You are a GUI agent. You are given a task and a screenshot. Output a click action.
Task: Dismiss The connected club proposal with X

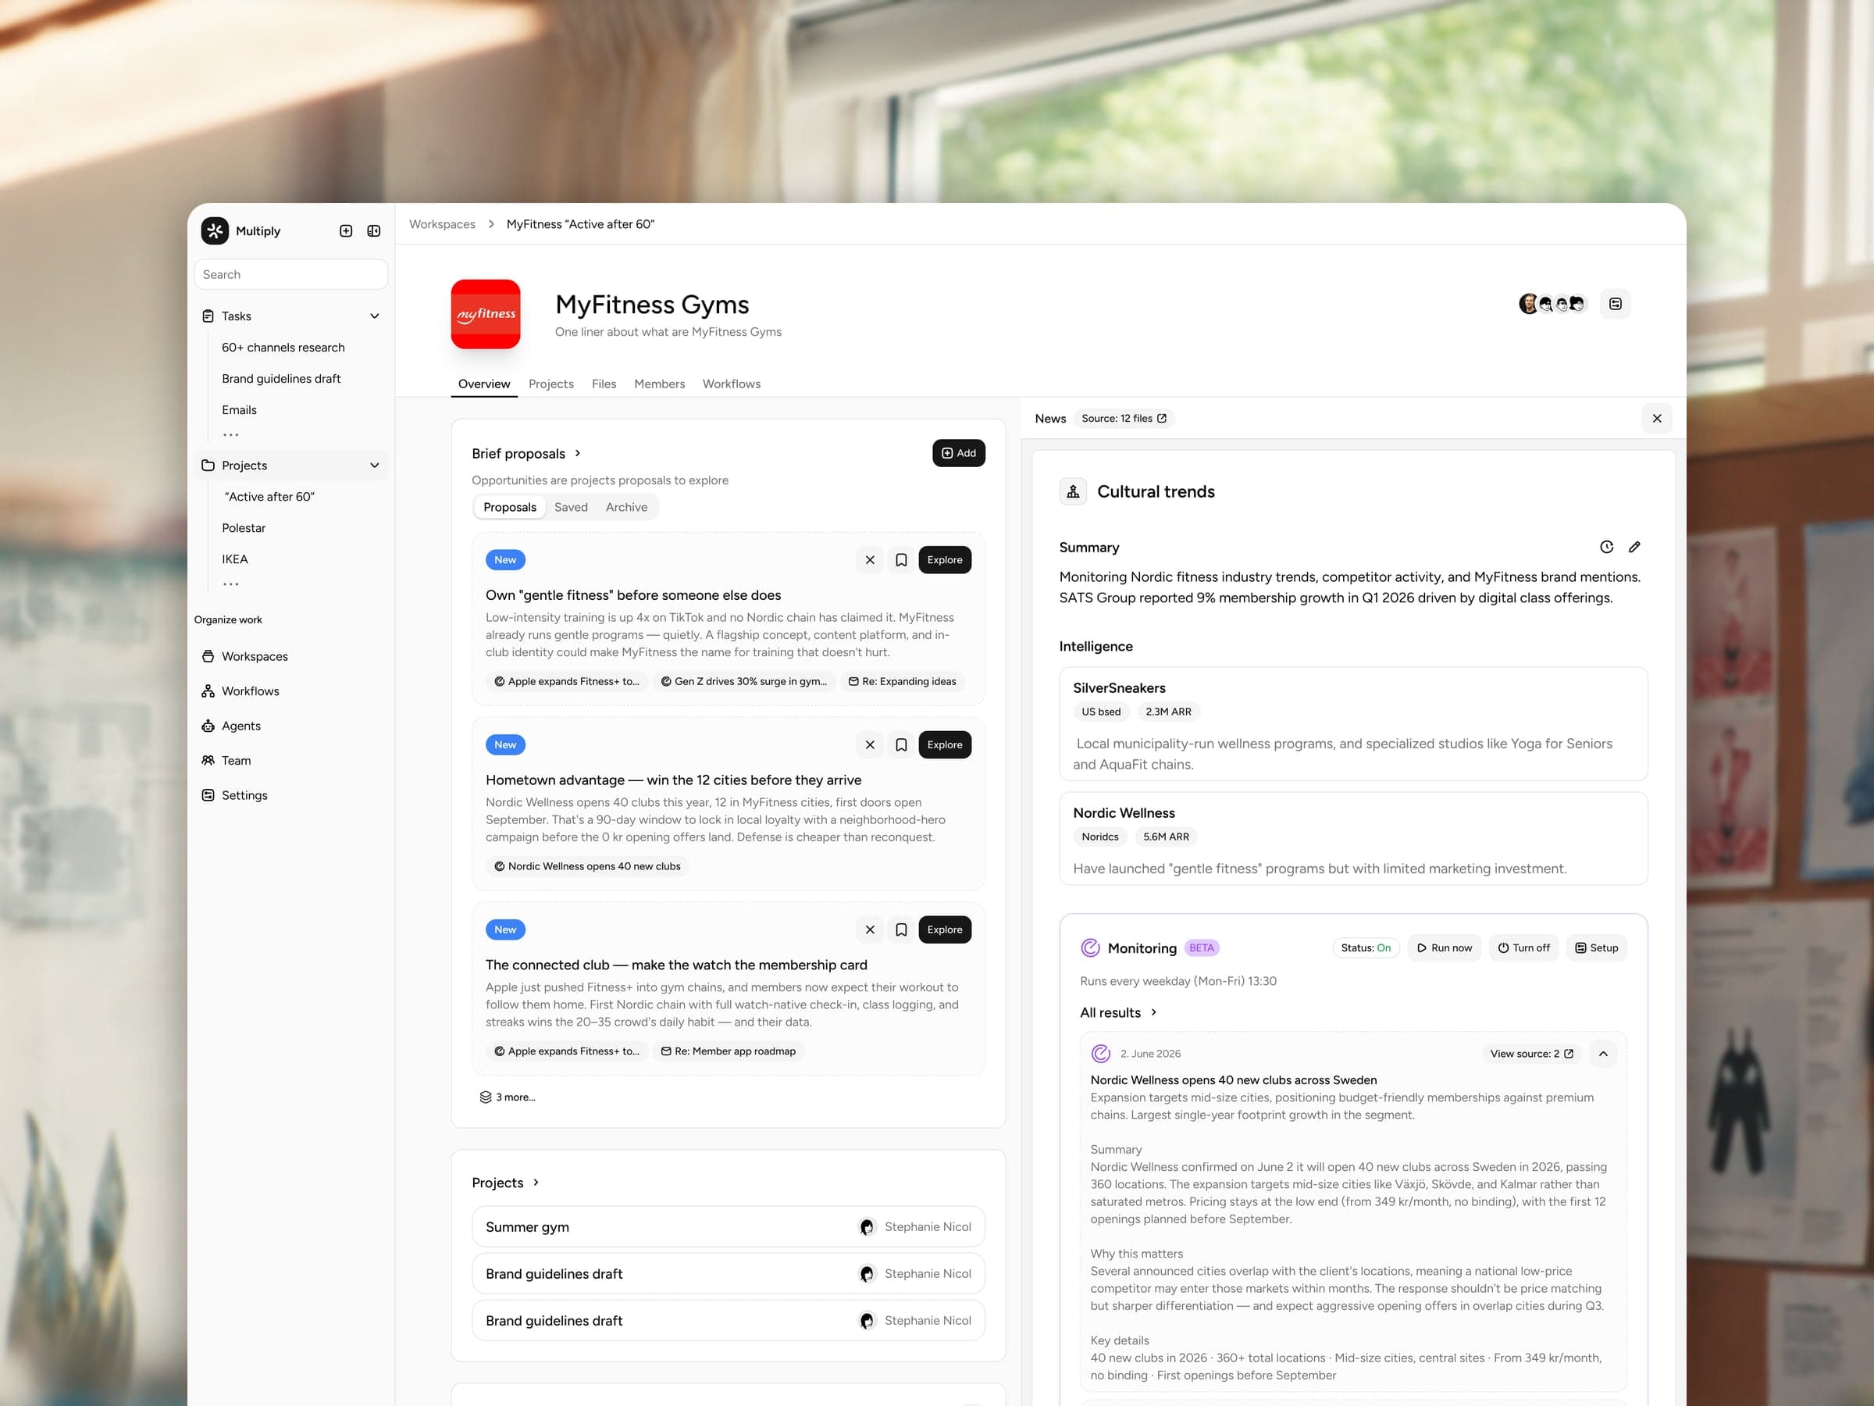tap(870, 930)
